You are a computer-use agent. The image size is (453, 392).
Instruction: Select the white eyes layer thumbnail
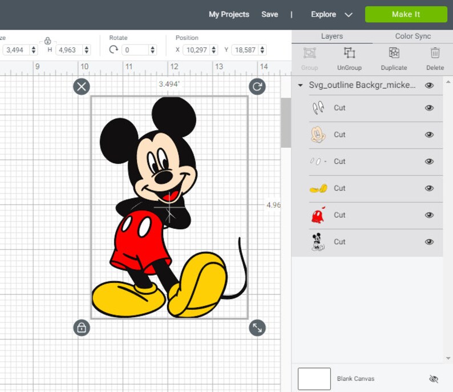pos(318,108)
